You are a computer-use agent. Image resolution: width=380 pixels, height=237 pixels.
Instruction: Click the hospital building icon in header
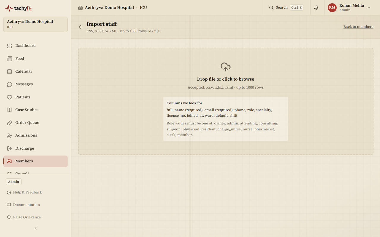click(x=80, y=8)
